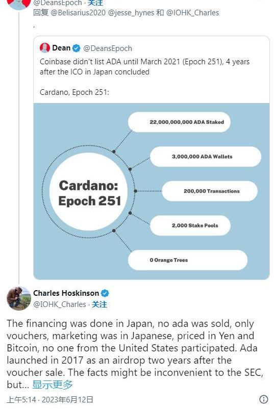Open @jesse_hynes mention link
Screen dimensions: 275x409
(131, 13)
